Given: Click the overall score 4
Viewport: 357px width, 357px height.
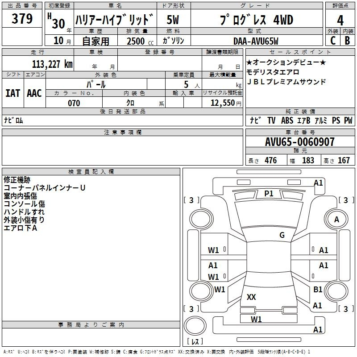Looking at the screenshot, I should click(x=340, y=20).
